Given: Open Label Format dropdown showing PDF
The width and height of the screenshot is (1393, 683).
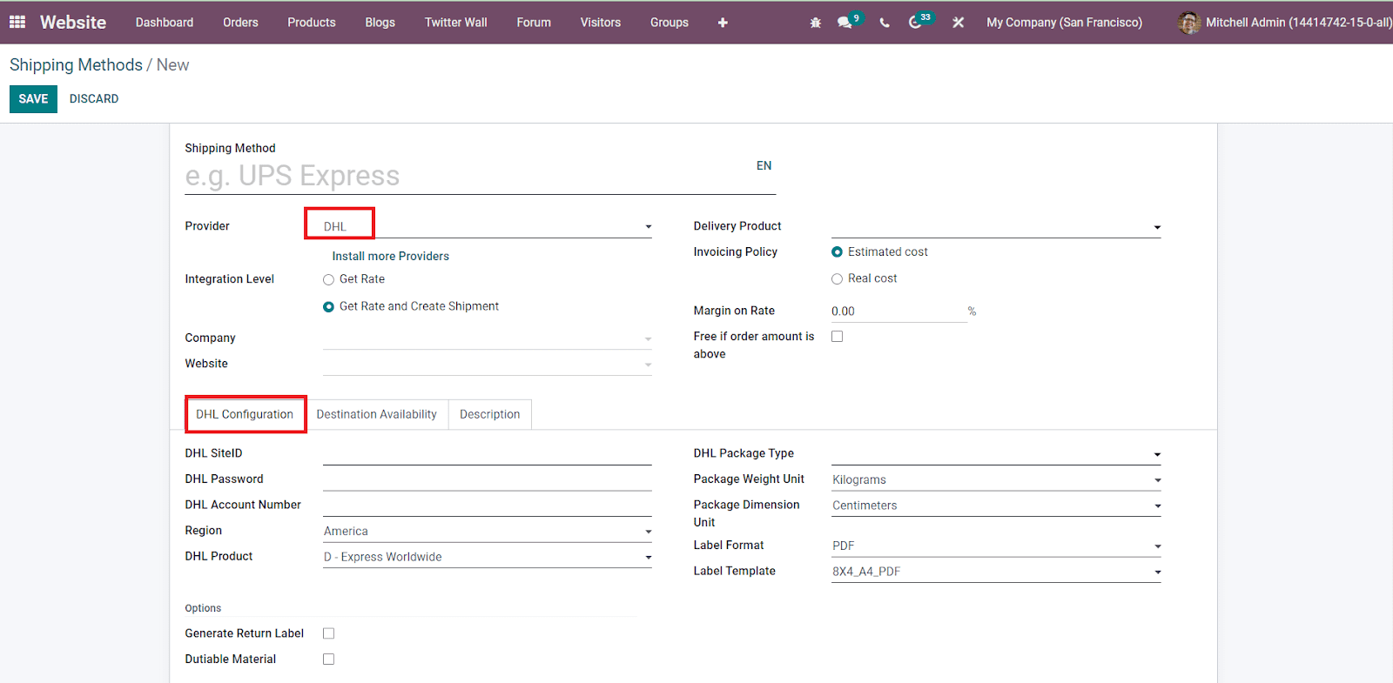Looking at the screenshot, I should pyautogui.click(x=996, y=546).
